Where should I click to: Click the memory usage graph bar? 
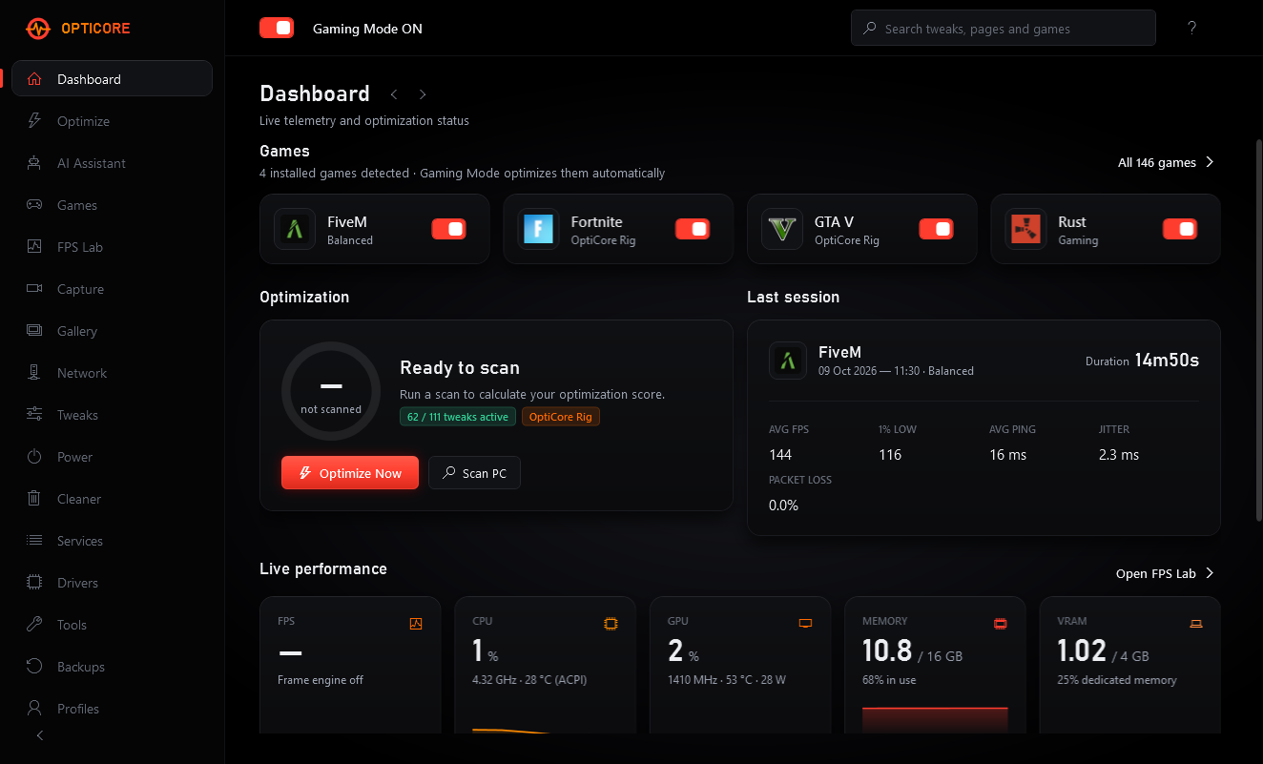(935, 720)
